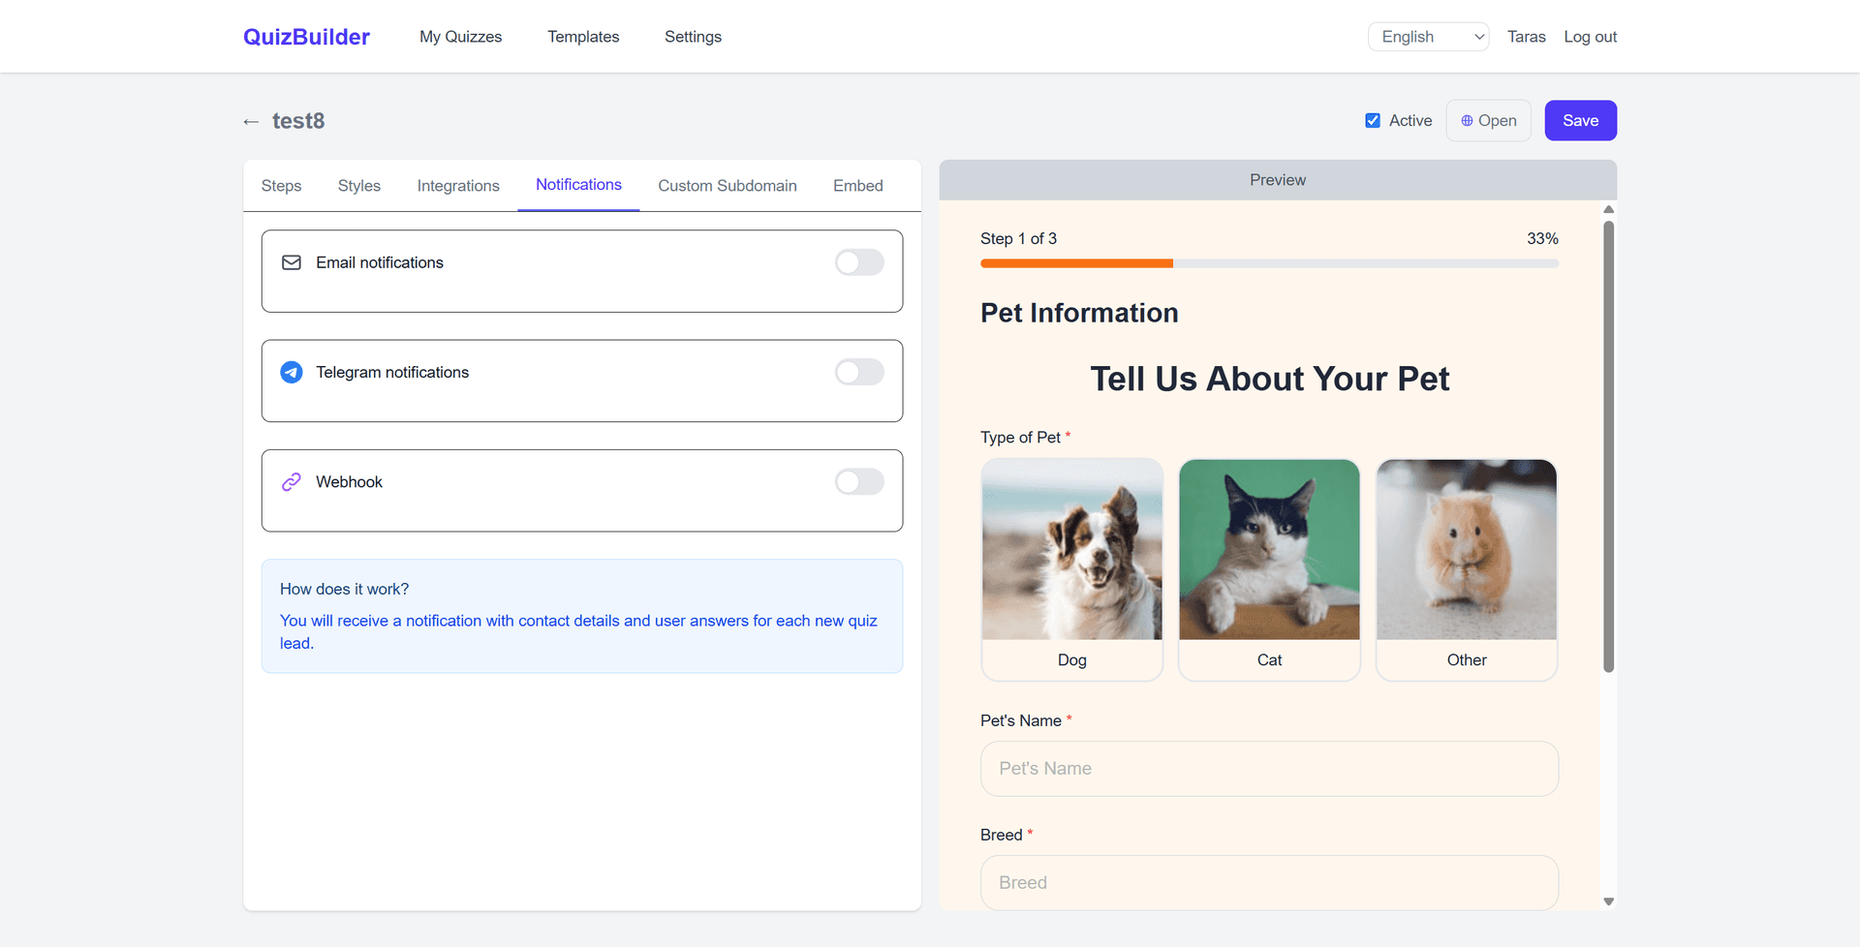Save the quiz changes
Viewport: 1860px width, 947px height.
(1580, 120)
